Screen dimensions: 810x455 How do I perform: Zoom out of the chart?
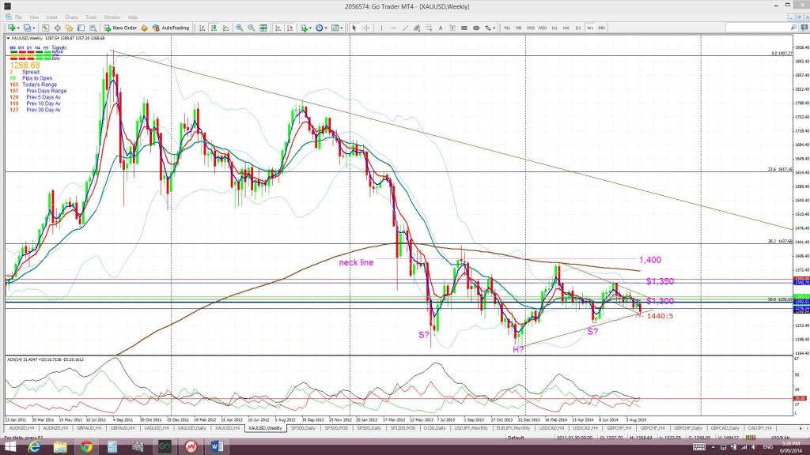pos(252,28)
